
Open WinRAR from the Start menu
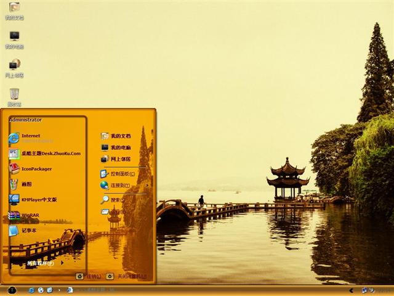tap(24, 215)
